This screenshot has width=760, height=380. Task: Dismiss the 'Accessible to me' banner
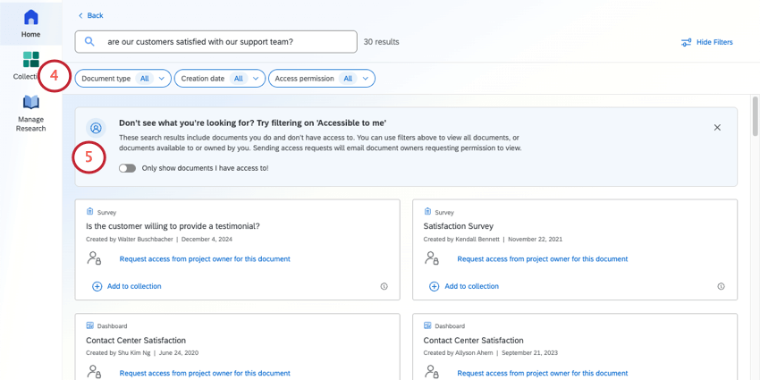pos(717,128)
